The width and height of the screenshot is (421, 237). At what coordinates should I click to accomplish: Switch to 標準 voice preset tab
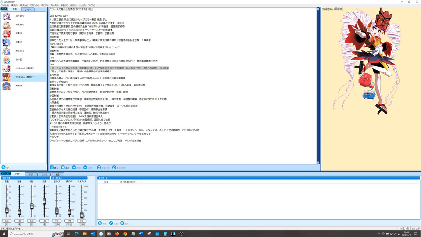tap(15, 9)
